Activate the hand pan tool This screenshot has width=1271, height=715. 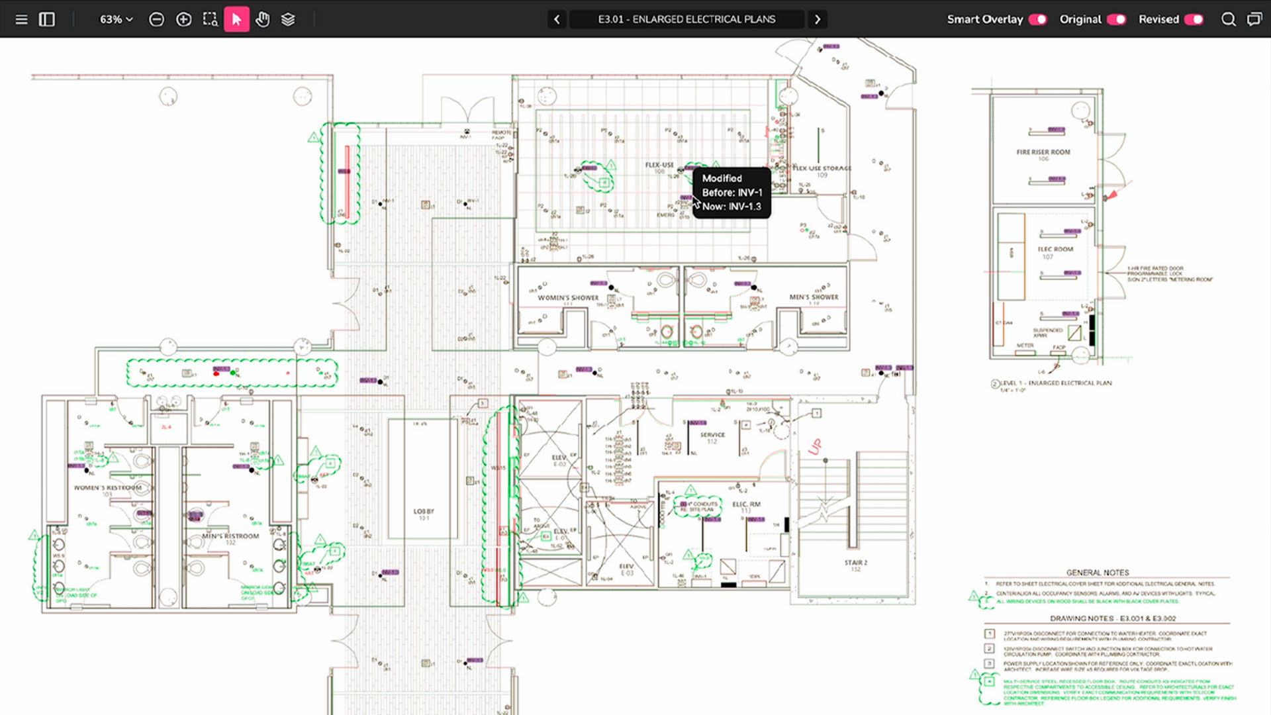263,19
